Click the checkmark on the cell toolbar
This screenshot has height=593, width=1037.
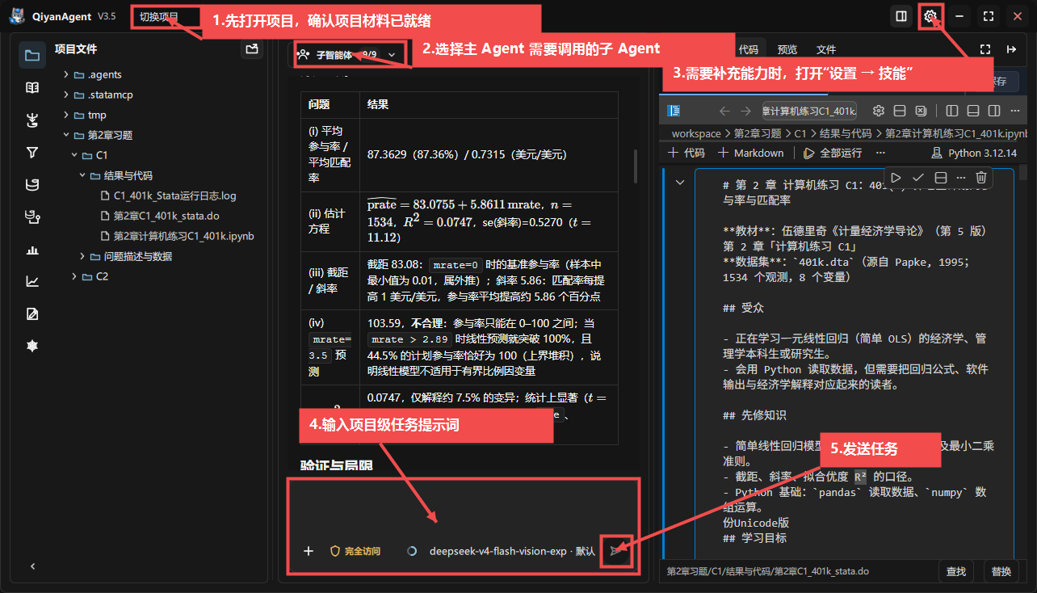(917, 177)
